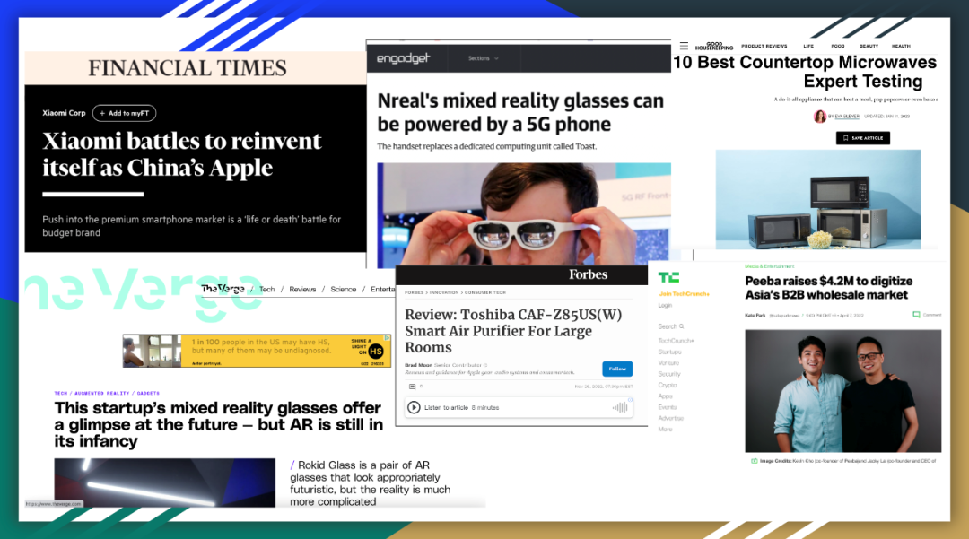Click the TechCrunch green comment icon
The image size is (969, 539).
(916, 315)
